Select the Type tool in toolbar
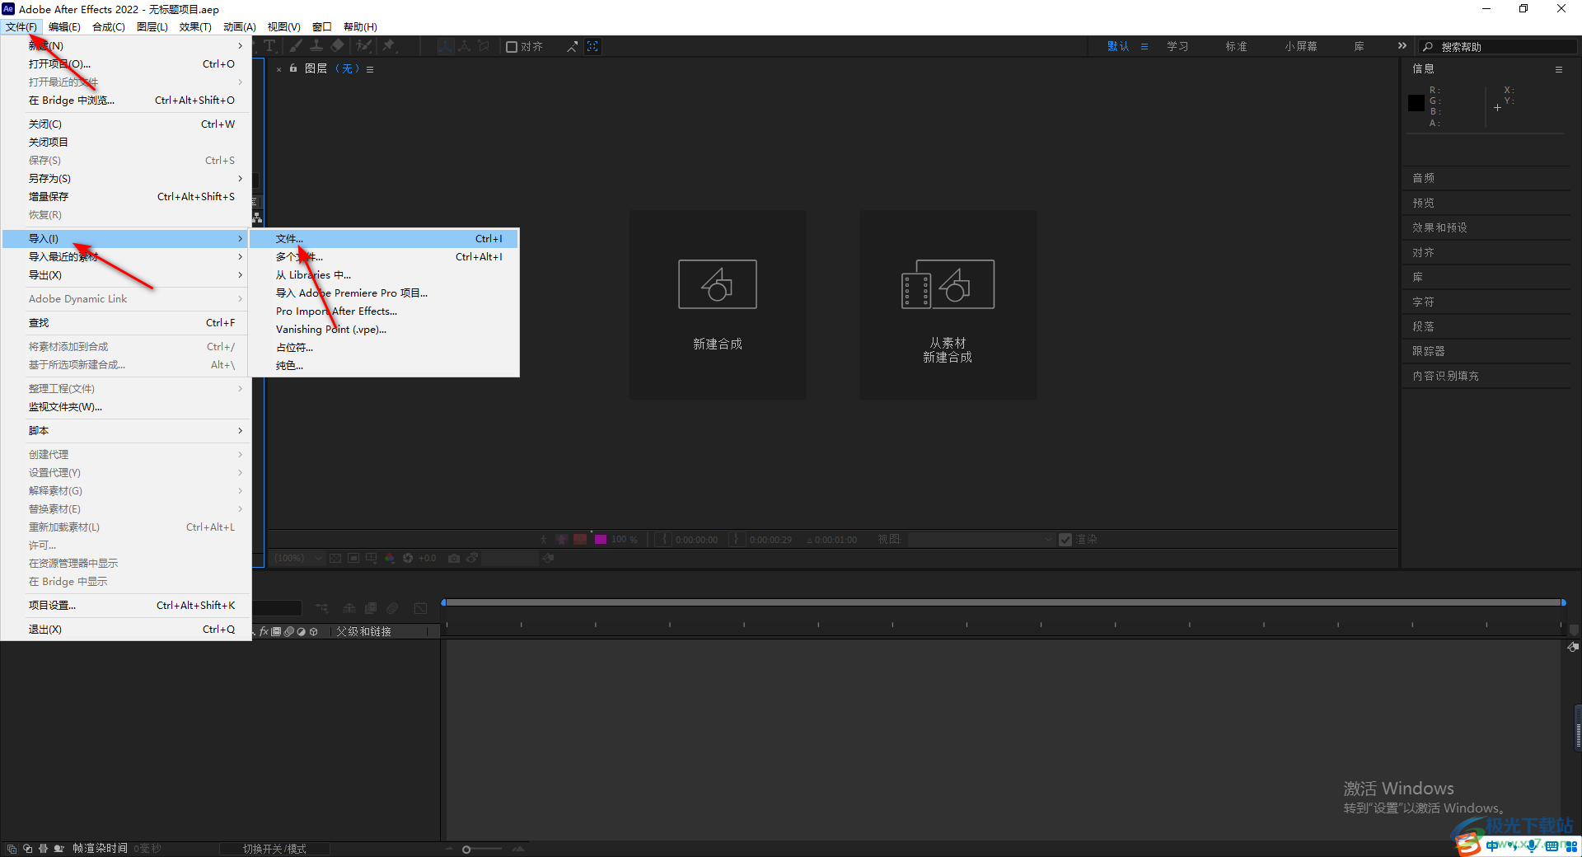 pyautogui.click(x=269, y=46)
